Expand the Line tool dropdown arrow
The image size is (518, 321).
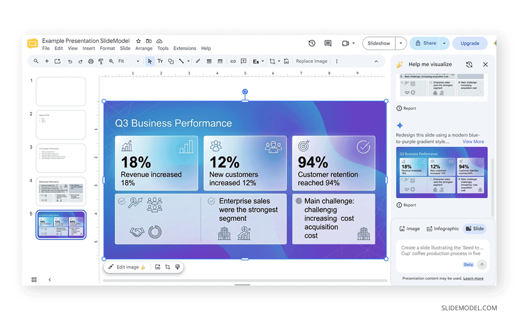[188, 61]
